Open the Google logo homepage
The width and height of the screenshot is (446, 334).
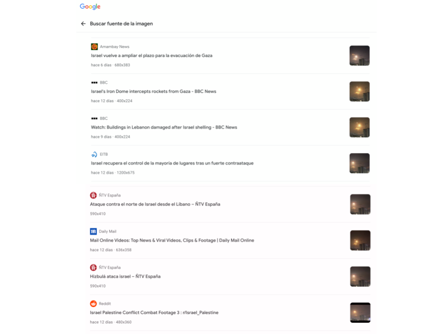coord(90,6)
